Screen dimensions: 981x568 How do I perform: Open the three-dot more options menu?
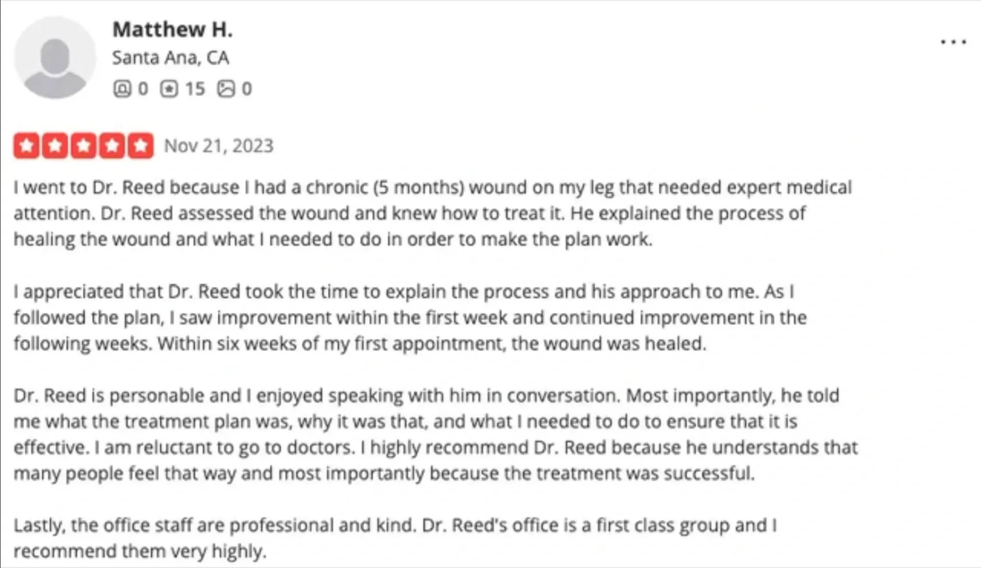[953, 42]
